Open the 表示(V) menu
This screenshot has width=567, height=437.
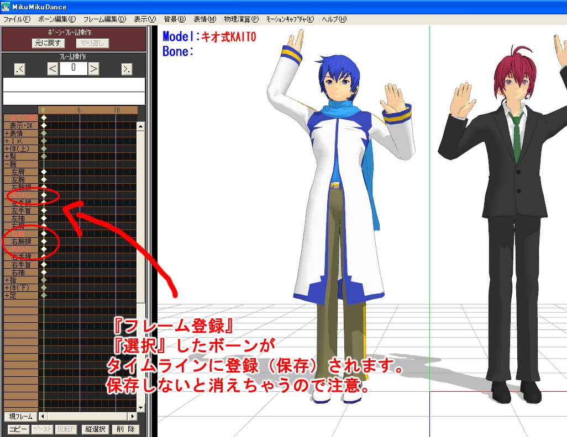pos(145,19)
